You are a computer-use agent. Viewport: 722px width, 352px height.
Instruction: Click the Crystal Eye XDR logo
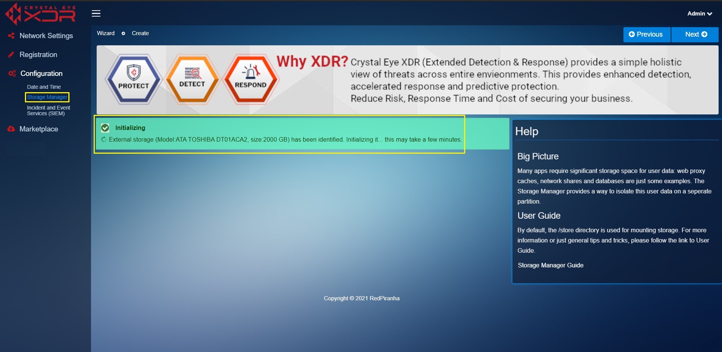[x=40, y=14]
